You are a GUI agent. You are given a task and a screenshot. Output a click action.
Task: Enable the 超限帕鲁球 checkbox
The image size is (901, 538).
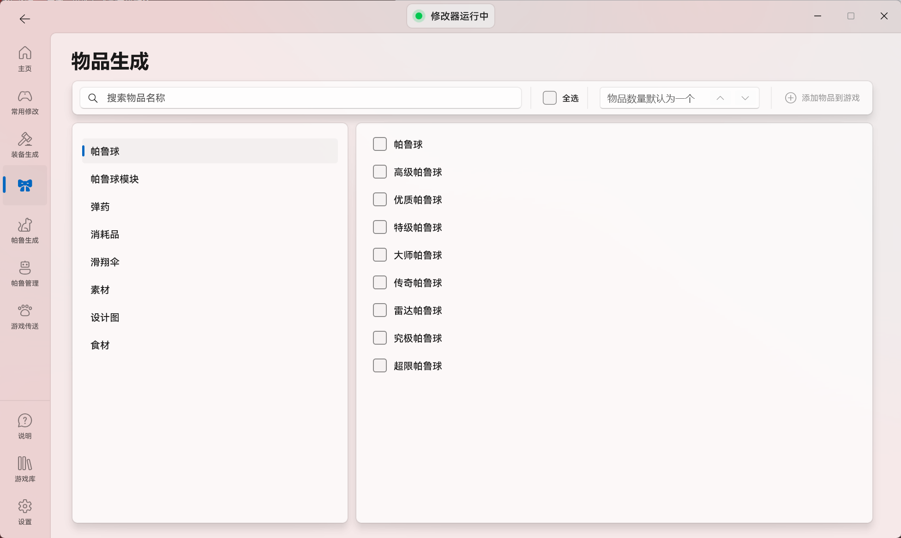pyautogui.click(x=380, y=365)
